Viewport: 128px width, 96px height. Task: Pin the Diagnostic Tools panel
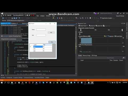click(123, 23)
